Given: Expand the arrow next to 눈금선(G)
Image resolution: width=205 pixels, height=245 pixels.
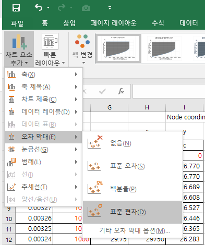Looking at the screenshot, I should point(76,150).
